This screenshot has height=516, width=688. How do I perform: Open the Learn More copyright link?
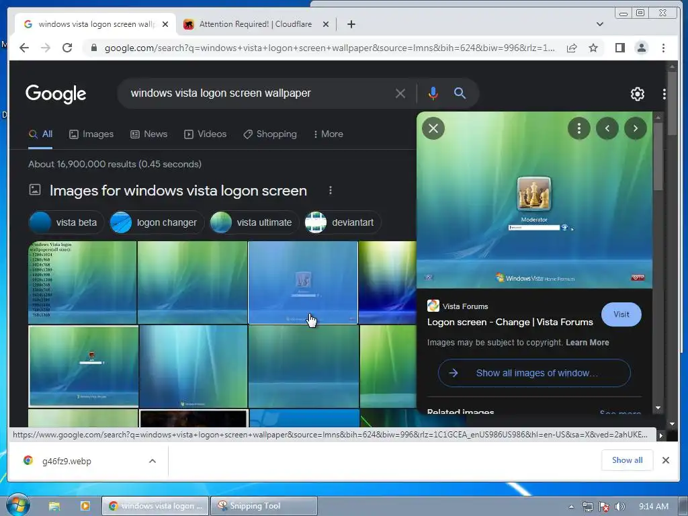pyautogui.click(x=587, y=342)
